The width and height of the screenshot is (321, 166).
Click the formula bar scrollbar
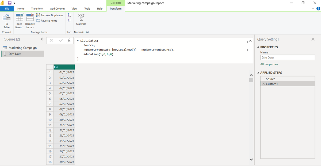(247, 45)
